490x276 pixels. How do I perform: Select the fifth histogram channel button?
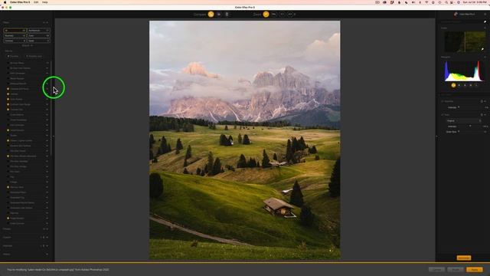coord(476,85)
